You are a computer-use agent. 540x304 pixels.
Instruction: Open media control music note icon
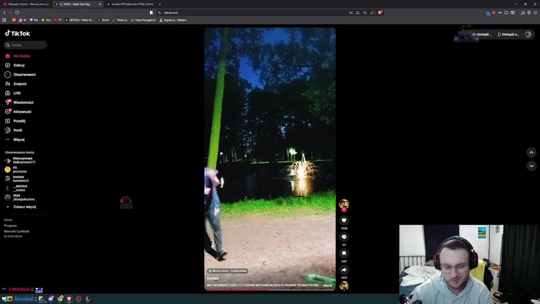coord(523,13)
